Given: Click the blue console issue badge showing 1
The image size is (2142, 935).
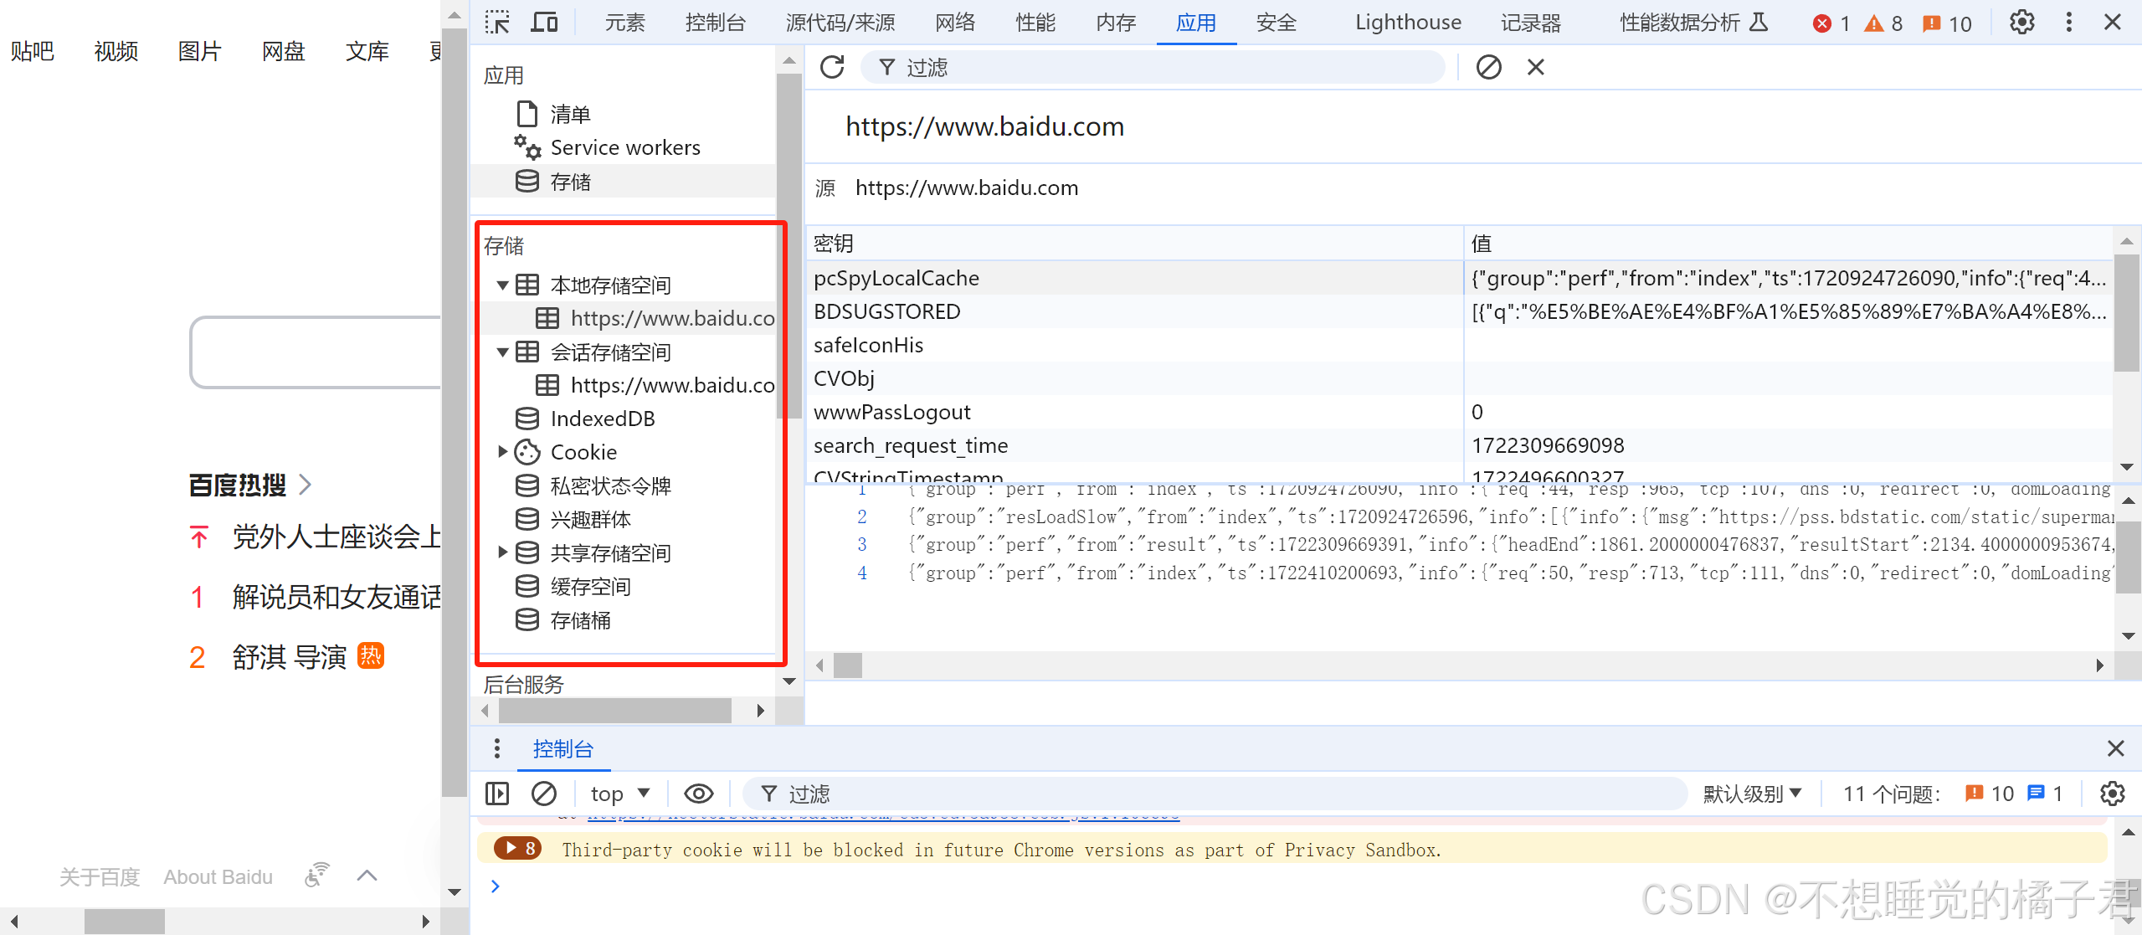Looking at the screenshot, I should click(x=2045, y=794).
